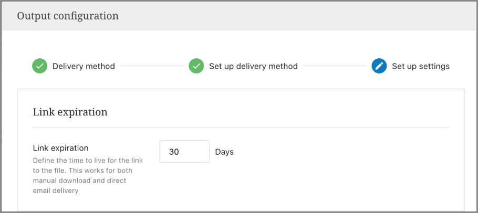
Task: Click connector line before Set up settings step
Action: click(334, 66)
